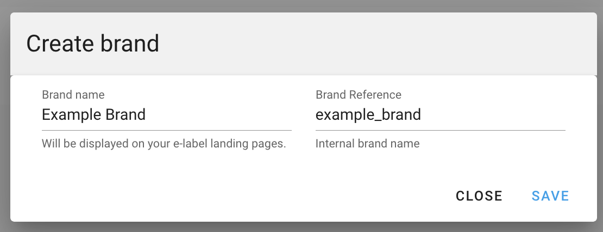Click the Brand name input field
This screenshot has width=603, height=232.
click(166, 115)
